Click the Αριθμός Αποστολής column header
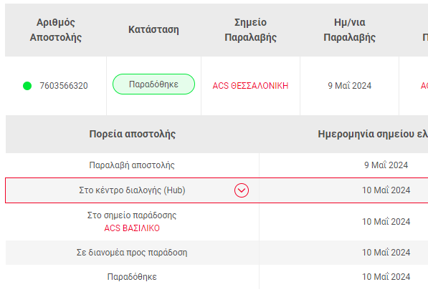The height and width of the screenshot is (297, 428). pyautogui.click(x=56, y=30)
